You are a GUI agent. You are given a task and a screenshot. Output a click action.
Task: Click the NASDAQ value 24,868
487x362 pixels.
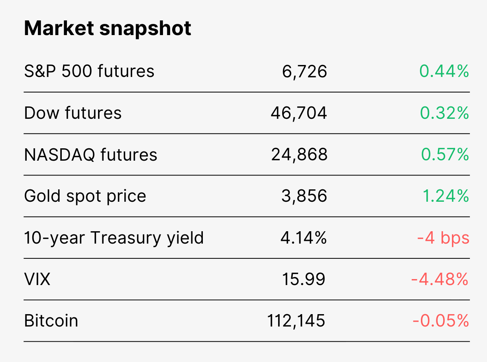[x=299, y=155]
